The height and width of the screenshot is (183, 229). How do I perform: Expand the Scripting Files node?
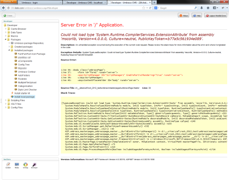pyautogui.click(x=6, y=100)
